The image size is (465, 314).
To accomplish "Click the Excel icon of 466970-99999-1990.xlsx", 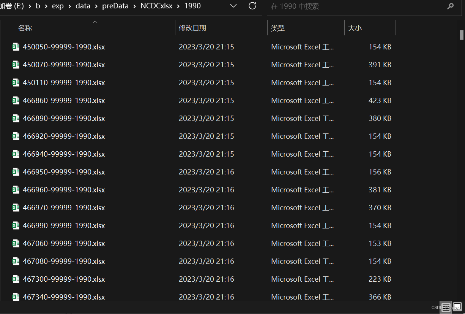I will [16, 208].
